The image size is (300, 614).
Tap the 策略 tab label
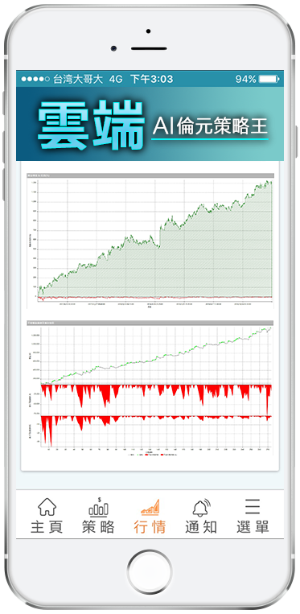pos(98,527)
